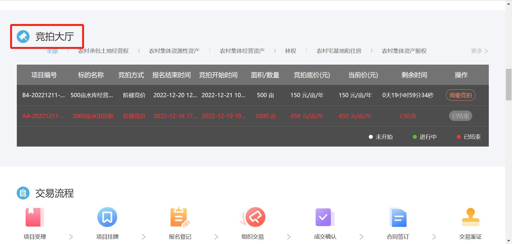Switch to 农村集体经营资产 tab
This screenshot has height=244, width=512.
242,51
